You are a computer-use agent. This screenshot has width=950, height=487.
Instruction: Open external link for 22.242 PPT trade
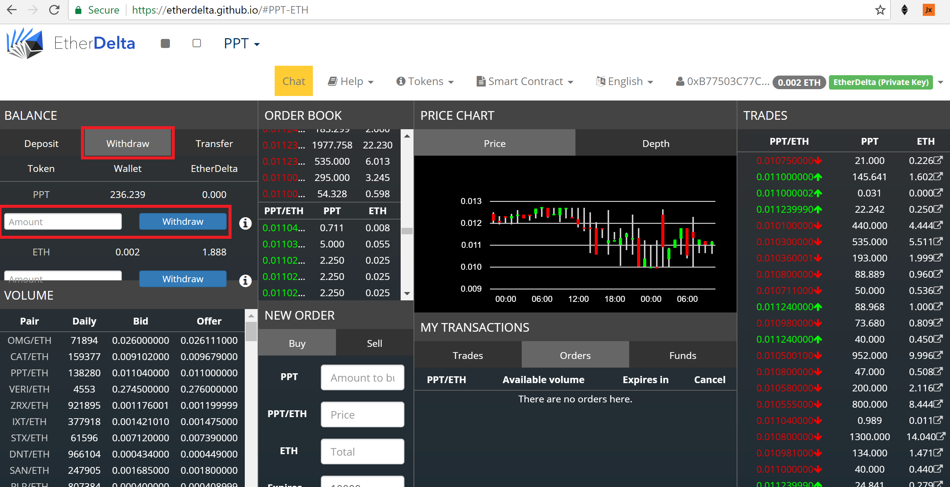click(938, 209)
